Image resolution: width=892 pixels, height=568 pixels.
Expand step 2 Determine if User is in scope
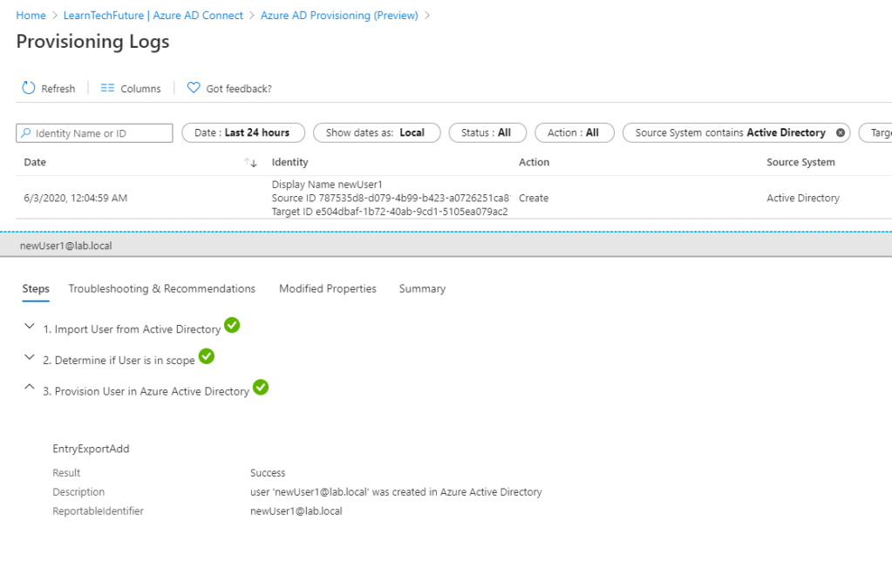30,357
